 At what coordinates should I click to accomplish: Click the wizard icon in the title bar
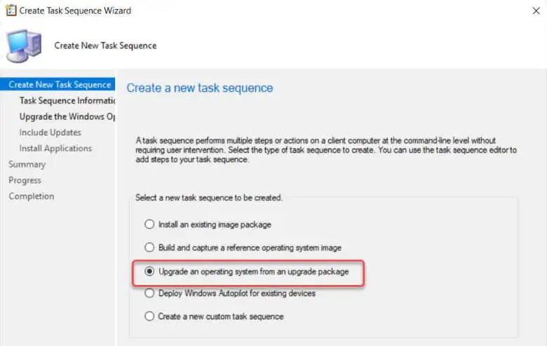11,11
